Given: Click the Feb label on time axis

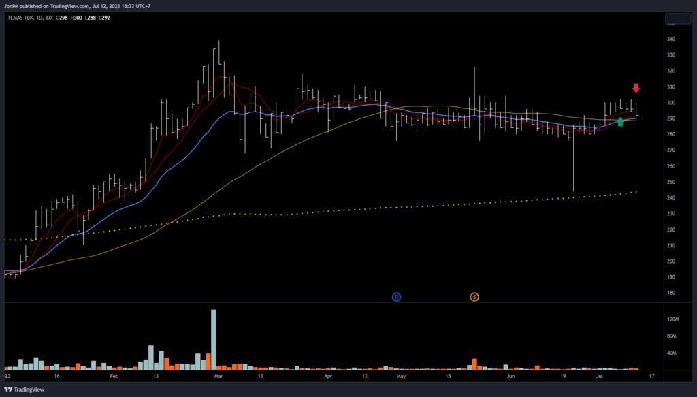Looking at the screenshot, I should pos(114,376).
